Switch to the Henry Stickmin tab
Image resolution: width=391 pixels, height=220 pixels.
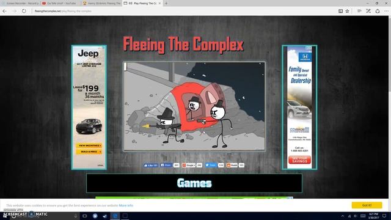[x=101, y=3]
